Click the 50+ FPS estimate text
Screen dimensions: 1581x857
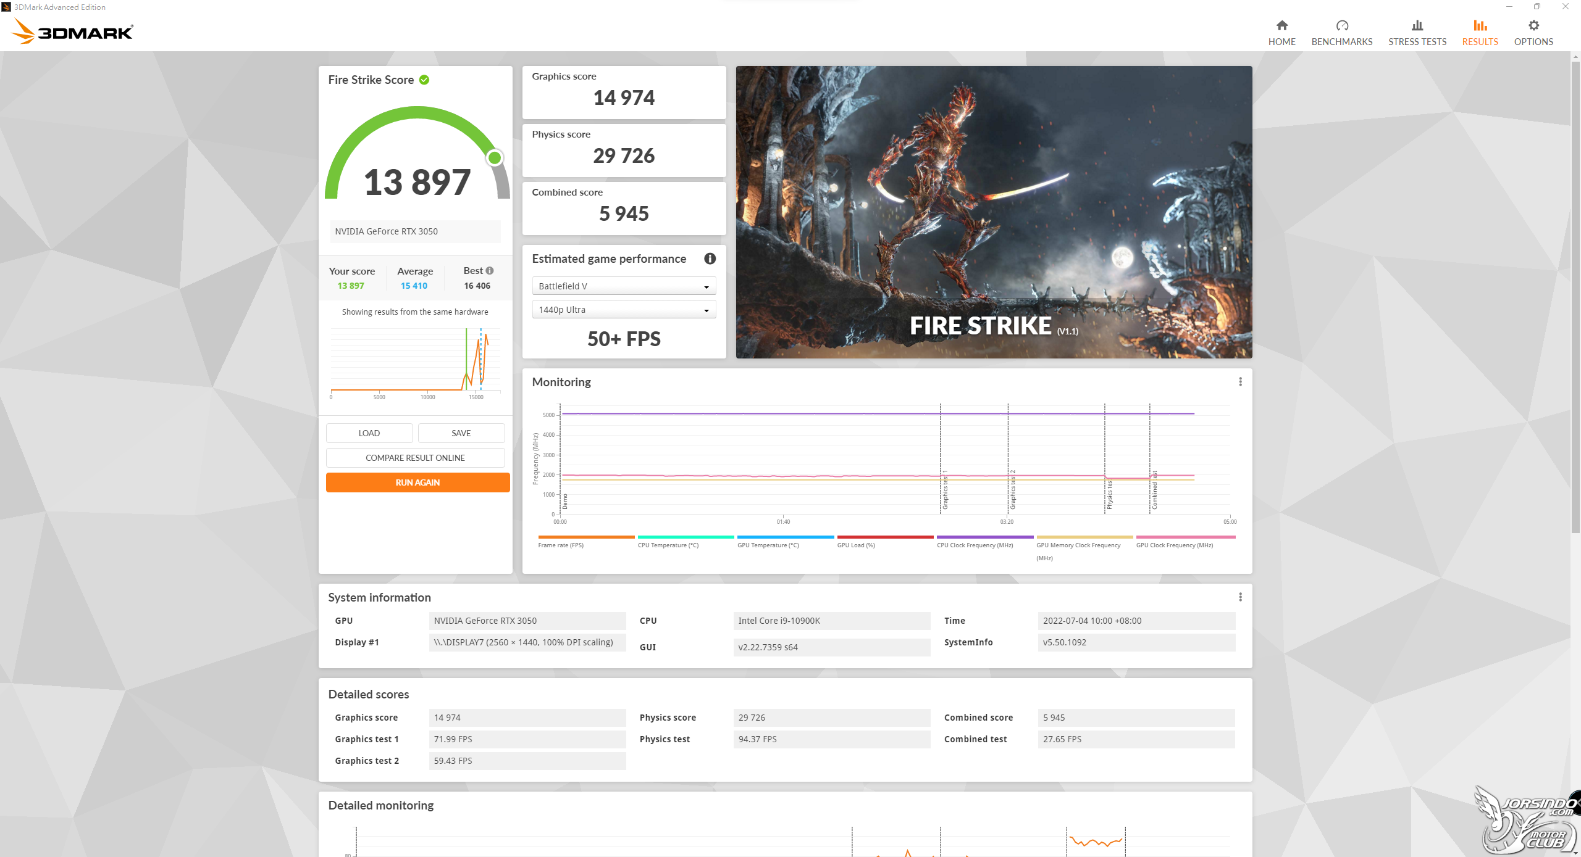pyautogui.click(x=624, y=339)
